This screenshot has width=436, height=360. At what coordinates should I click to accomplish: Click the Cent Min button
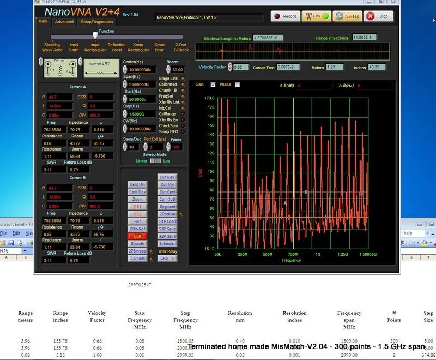[x=137, y=184]
